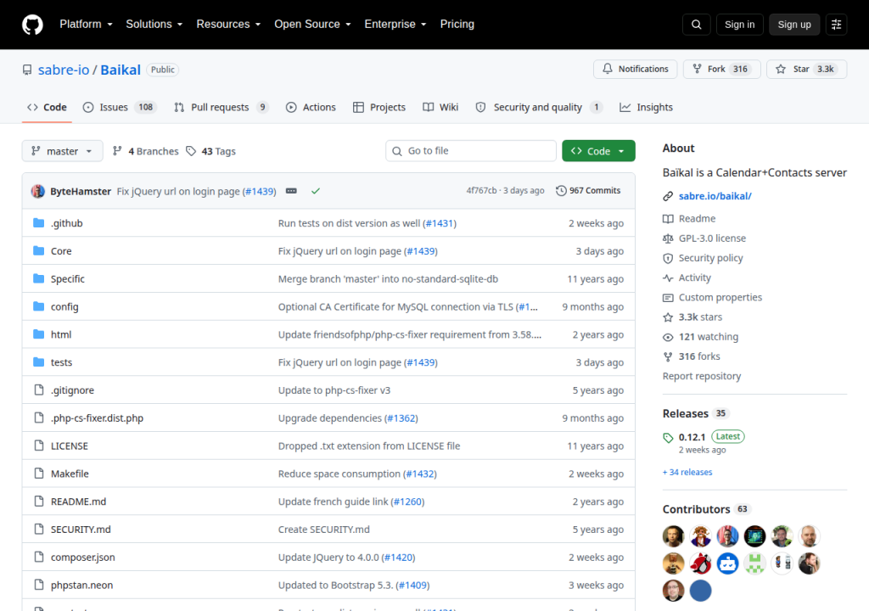Click the composer.json file icon
Screen dimensions: 869x611
pyautogui.click(x=38, y=557)
